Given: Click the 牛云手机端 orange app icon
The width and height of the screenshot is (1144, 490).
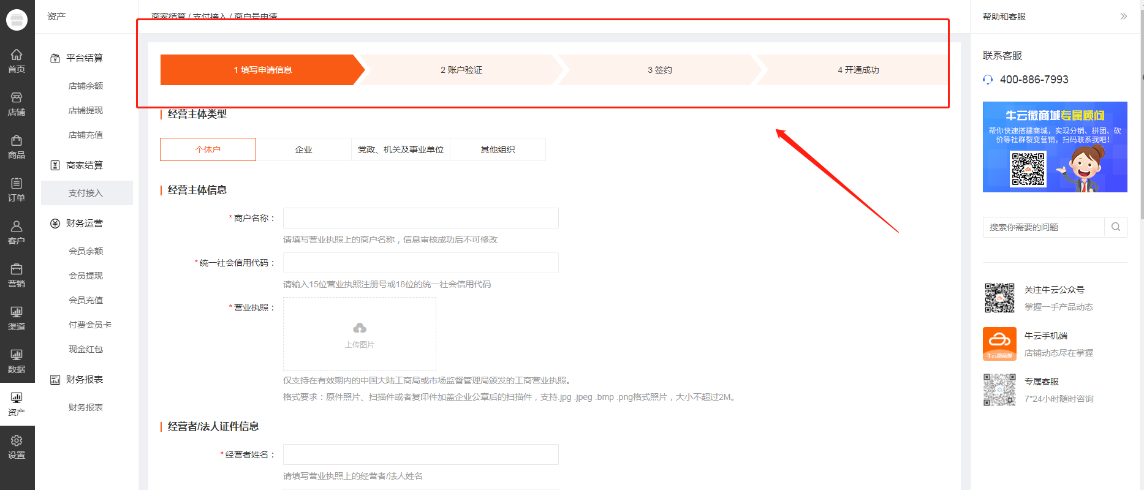Looking at the screenshot, I should [x=999, y=344].
